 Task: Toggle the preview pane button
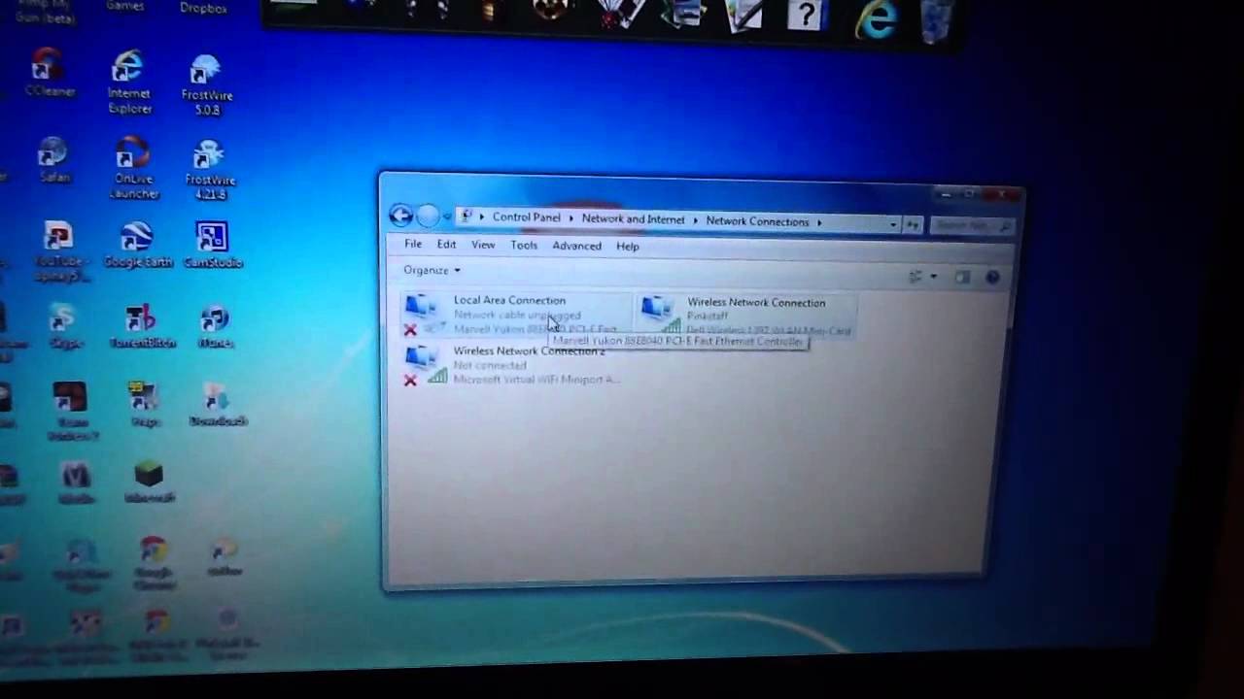[x=962, y=277]
